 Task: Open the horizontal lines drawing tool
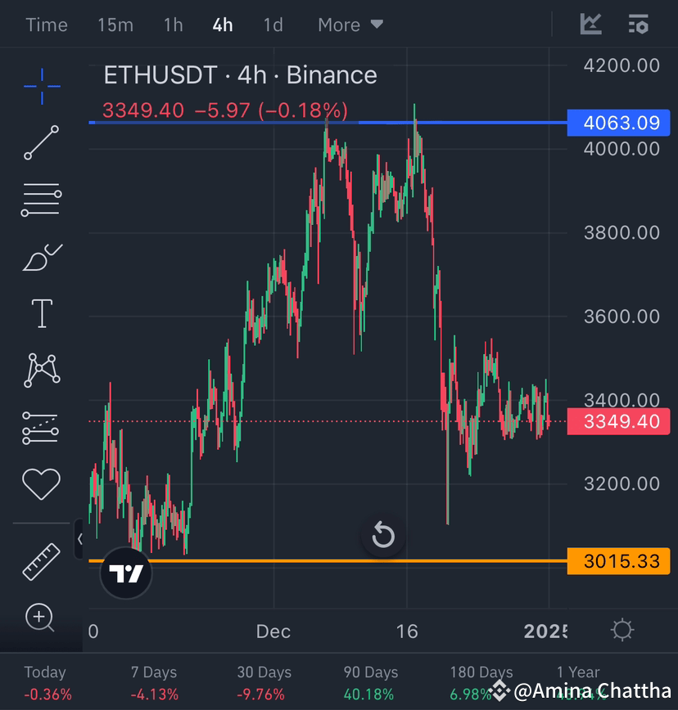click(x=41, y=199)
